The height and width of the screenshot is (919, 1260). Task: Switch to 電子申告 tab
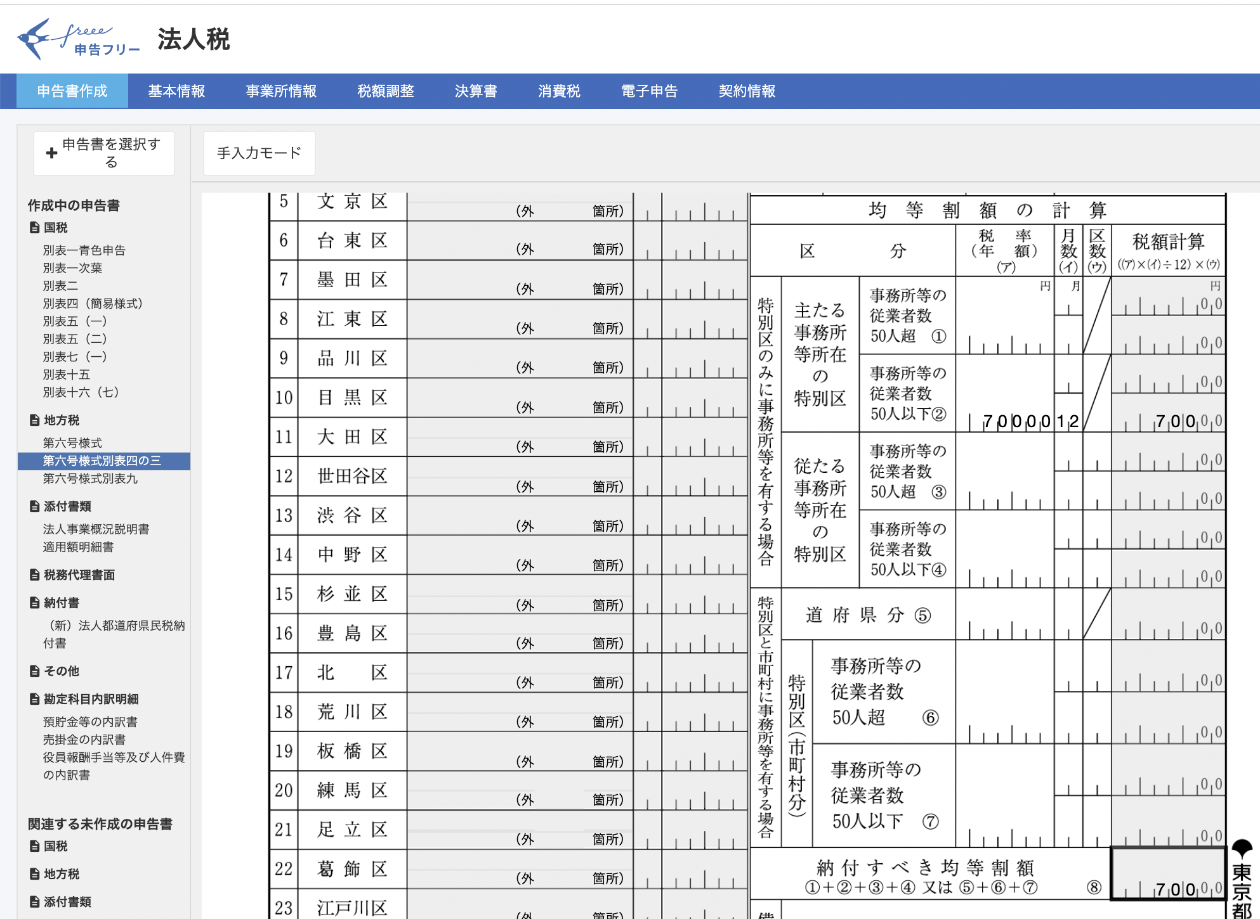pyautogui.click(x=649, y=91)
